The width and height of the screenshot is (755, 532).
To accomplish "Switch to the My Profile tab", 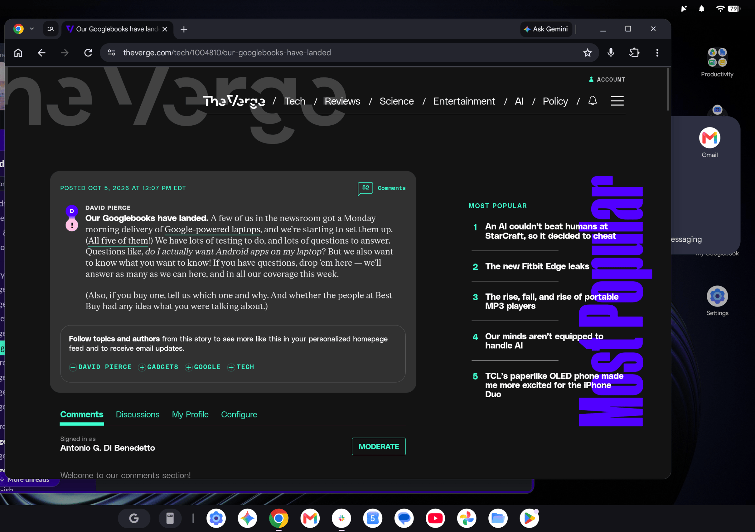I will coord(190,415).
